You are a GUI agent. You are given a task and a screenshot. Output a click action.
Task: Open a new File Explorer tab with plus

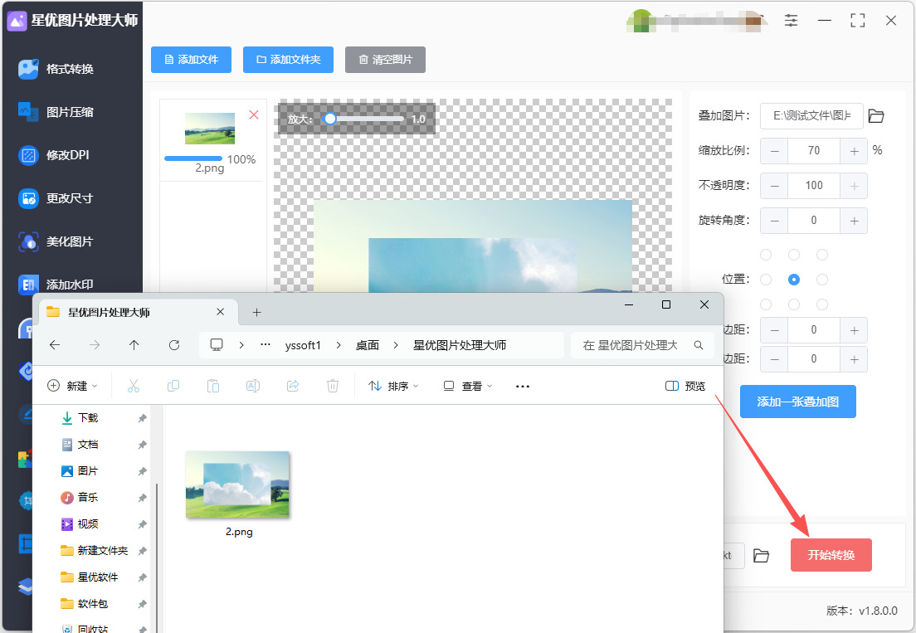tap(256, 313)
